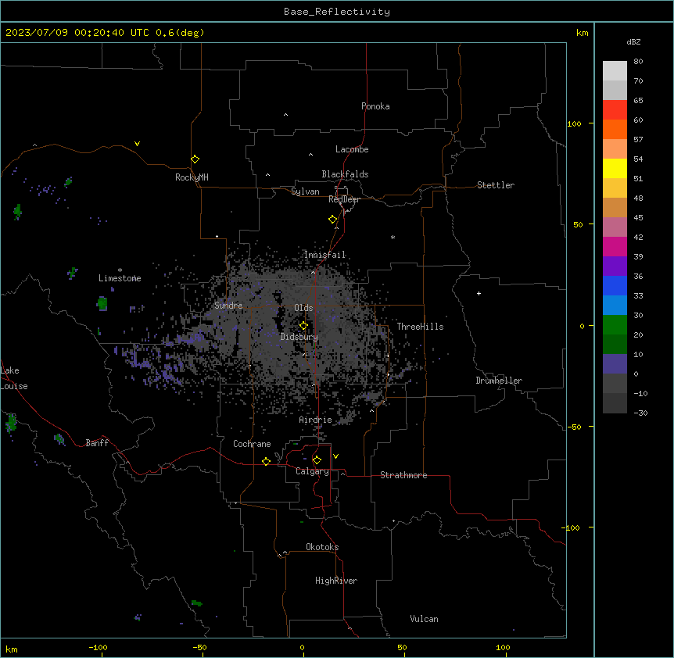Click the 100 tick label on right axis
The height and width of the screenshot is (658, 674).
[x=574, y=123]
